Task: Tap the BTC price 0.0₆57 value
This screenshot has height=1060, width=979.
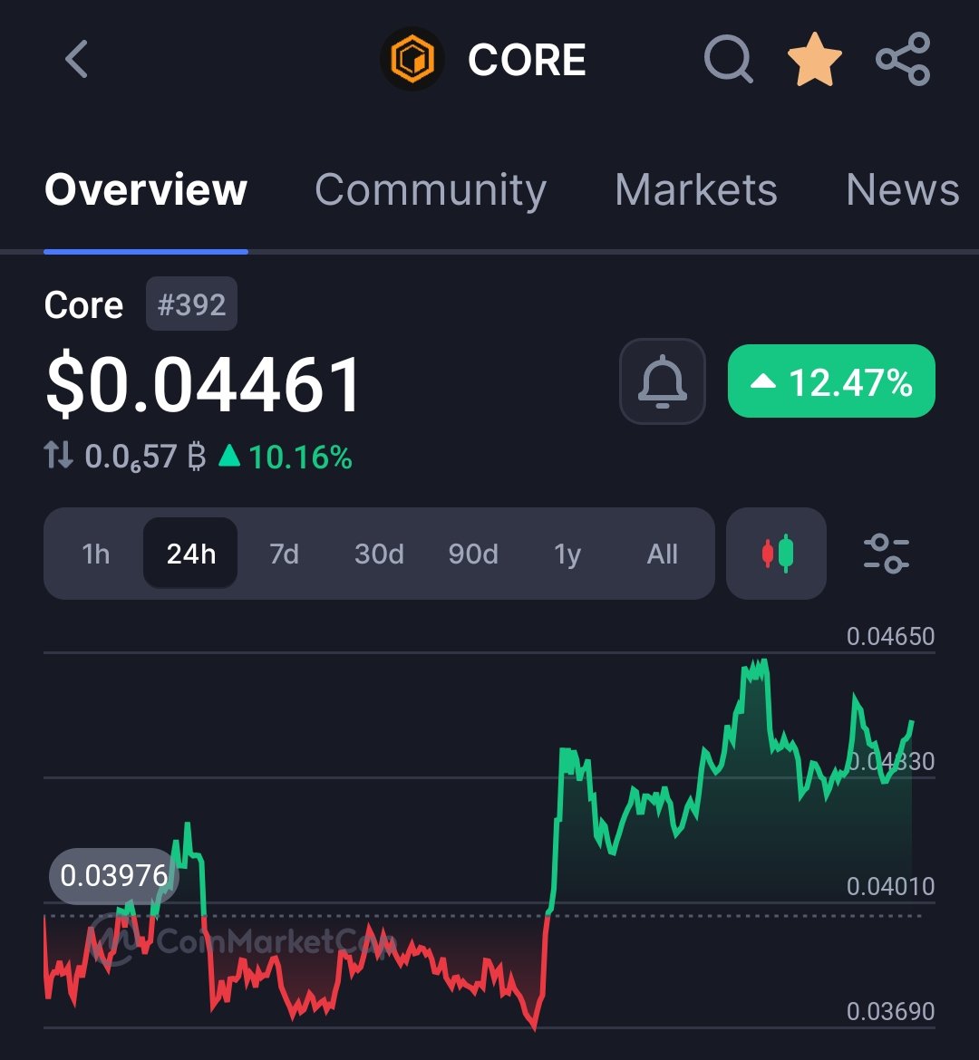Action: coord(145,457)
